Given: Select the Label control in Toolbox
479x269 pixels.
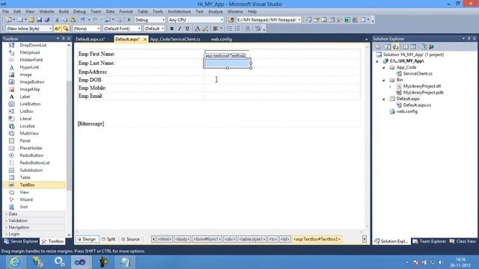Looking at the screenshot, I should [34, 96].
